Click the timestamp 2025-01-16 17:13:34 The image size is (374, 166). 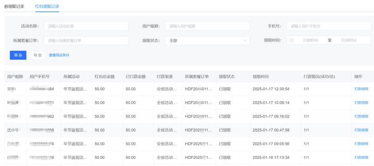click(x=271, y=157)
